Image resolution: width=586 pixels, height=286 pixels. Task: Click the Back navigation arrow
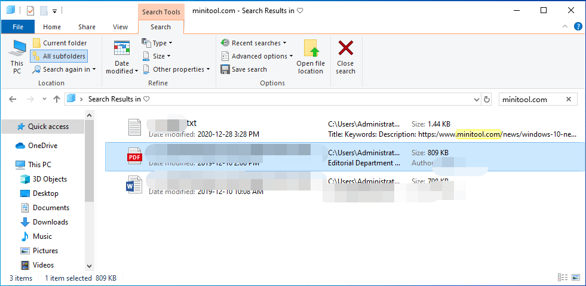(13, 99)
